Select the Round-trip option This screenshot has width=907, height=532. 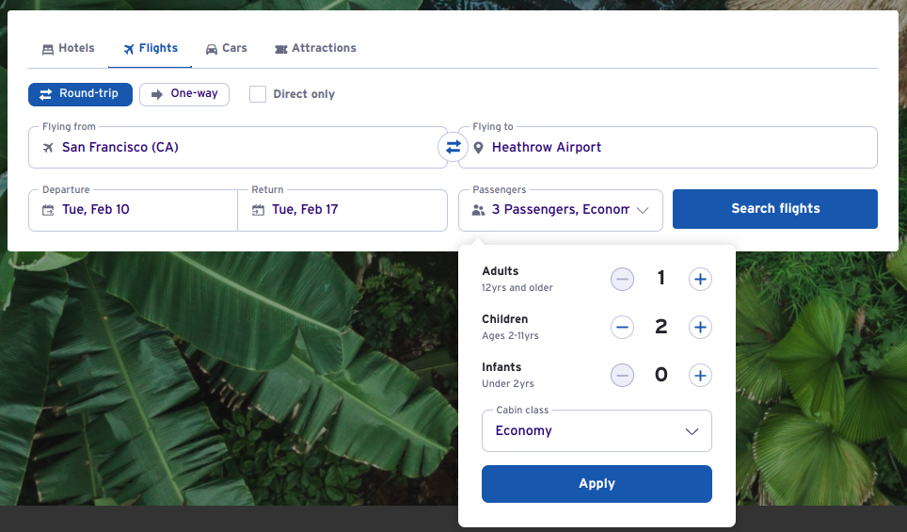pos(80,94)
